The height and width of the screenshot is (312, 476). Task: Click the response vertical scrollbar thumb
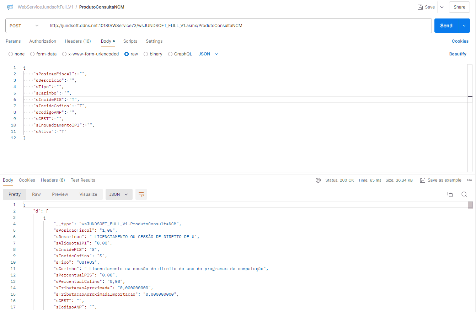coord(470,205)
